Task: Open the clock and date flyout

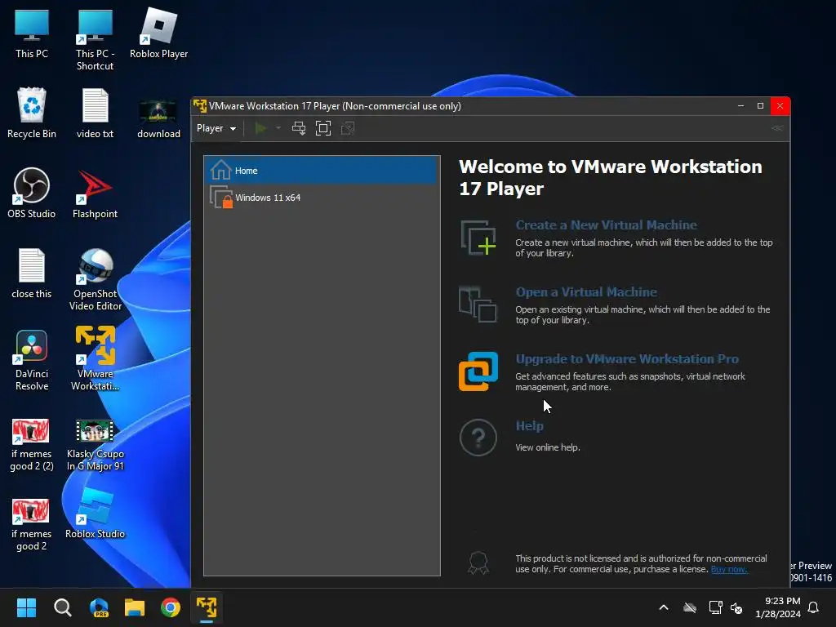Action: pos(778,607)
